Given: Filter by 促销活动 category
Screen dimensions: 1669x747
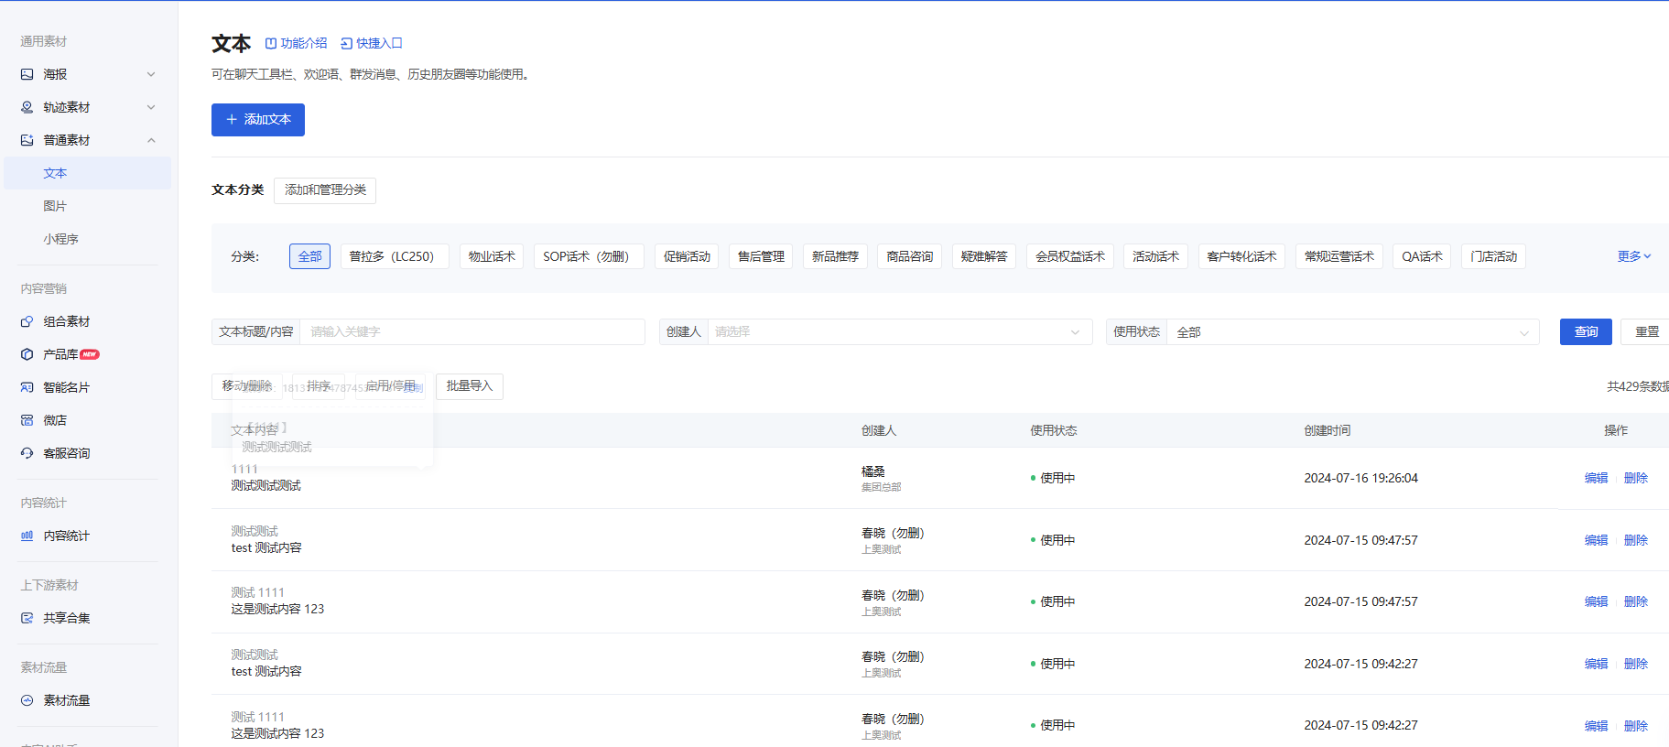Looking at the screenshot, I should pyautogui.click(x=687, y=256).
